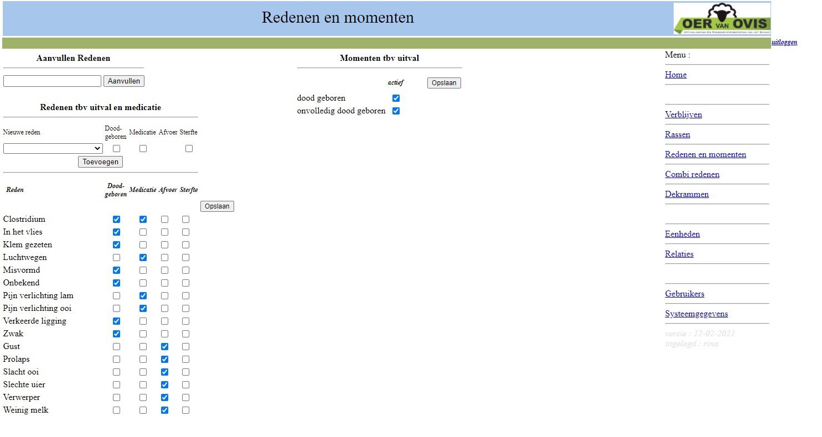Screen dimensions: 822x437
Task: Disable actief for dood geboren
Action: (x=396, y=98)
